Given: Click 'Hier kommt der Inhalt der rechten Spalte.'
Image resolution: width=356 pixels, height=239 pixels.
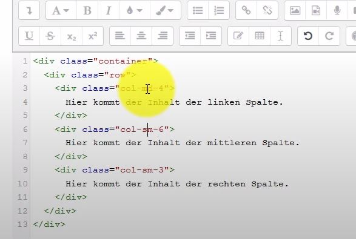Looking at the screenshot, I should click(177, 184).
